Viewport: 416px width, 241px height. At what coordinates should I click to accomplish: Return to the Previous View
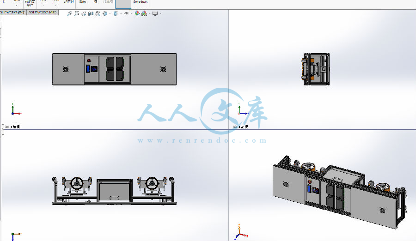click(84, 14)
